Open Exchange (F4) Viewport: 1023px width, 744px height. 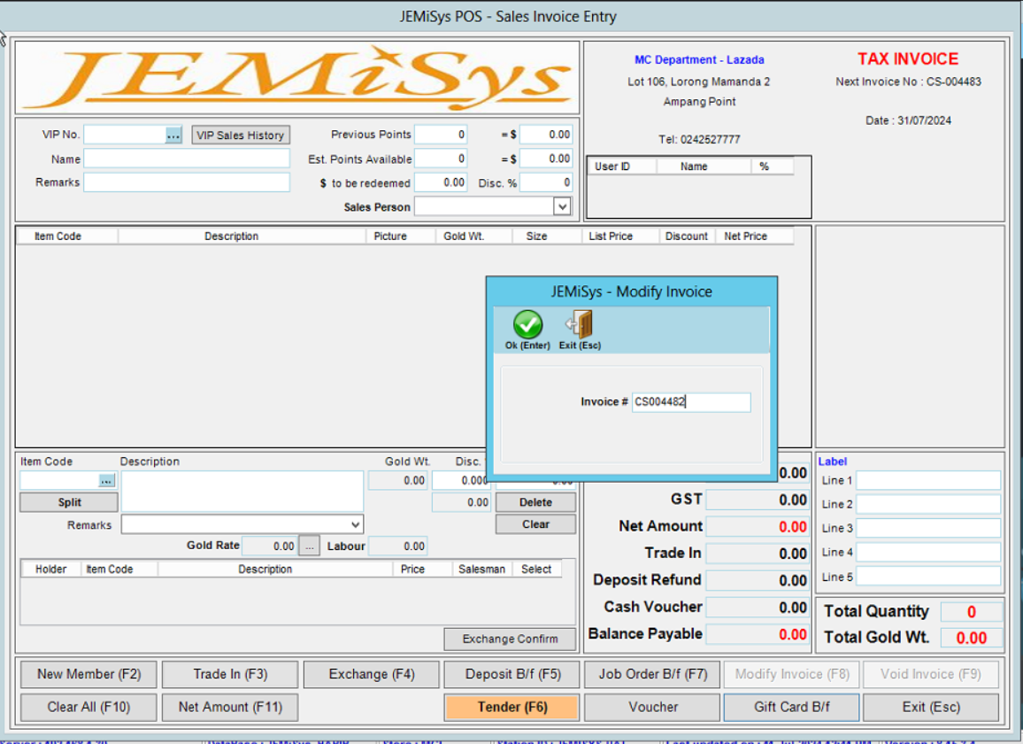[x=371, y=674]
